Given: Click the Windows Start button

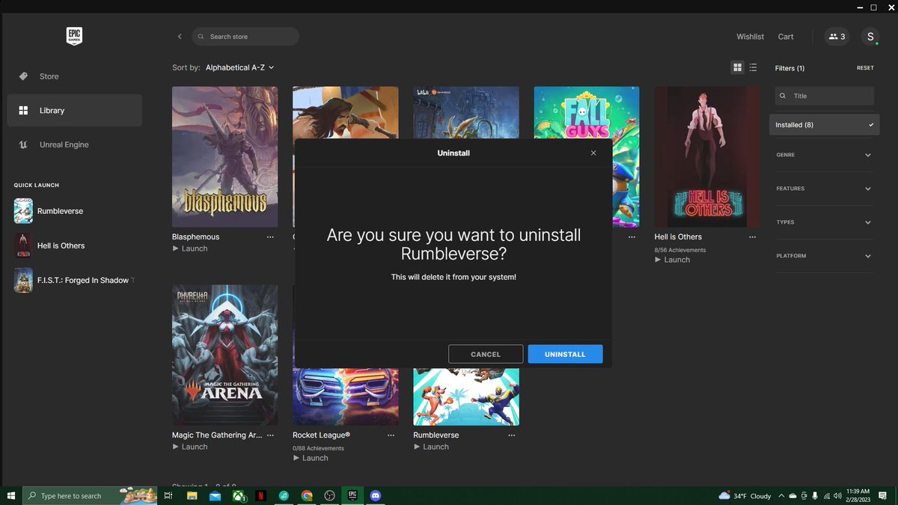Looking at the screenshot, I should click(11, 496).
